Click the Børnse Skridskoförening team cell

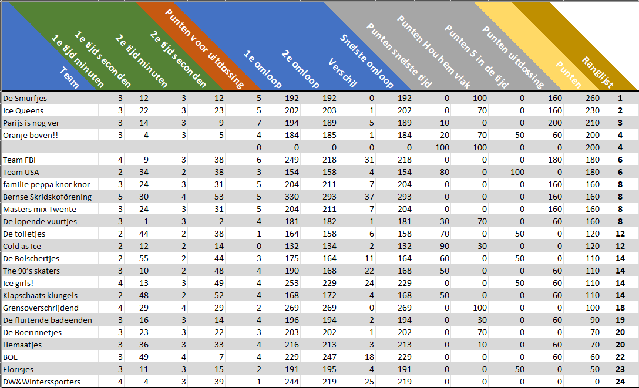[47, 197]
